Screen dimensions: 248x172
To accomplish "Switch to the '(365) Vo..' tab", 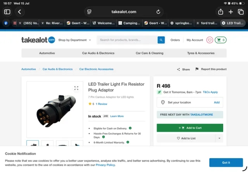I will (x=28, y=23).
